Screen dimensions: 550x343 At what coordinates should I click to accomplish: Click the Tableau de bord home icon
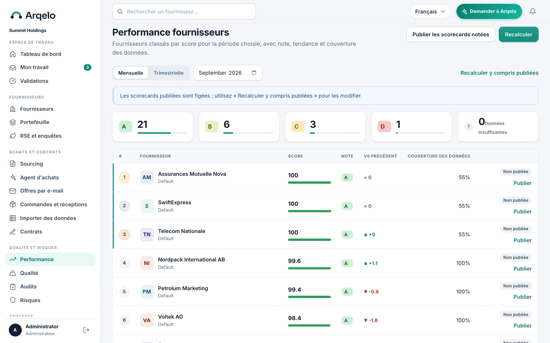[x=13, y=54]
